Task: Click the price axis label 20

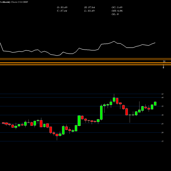Action: tap(162, 133)
